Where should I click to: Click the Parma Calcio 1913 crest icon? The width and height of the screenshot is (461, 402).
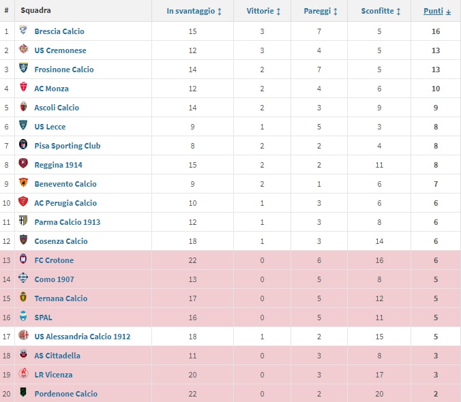(x=24, y=222)
